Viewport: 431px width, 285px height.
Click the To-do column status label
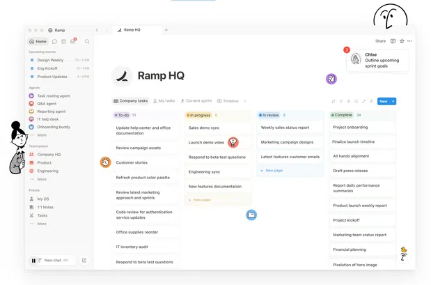coord(121,115)
